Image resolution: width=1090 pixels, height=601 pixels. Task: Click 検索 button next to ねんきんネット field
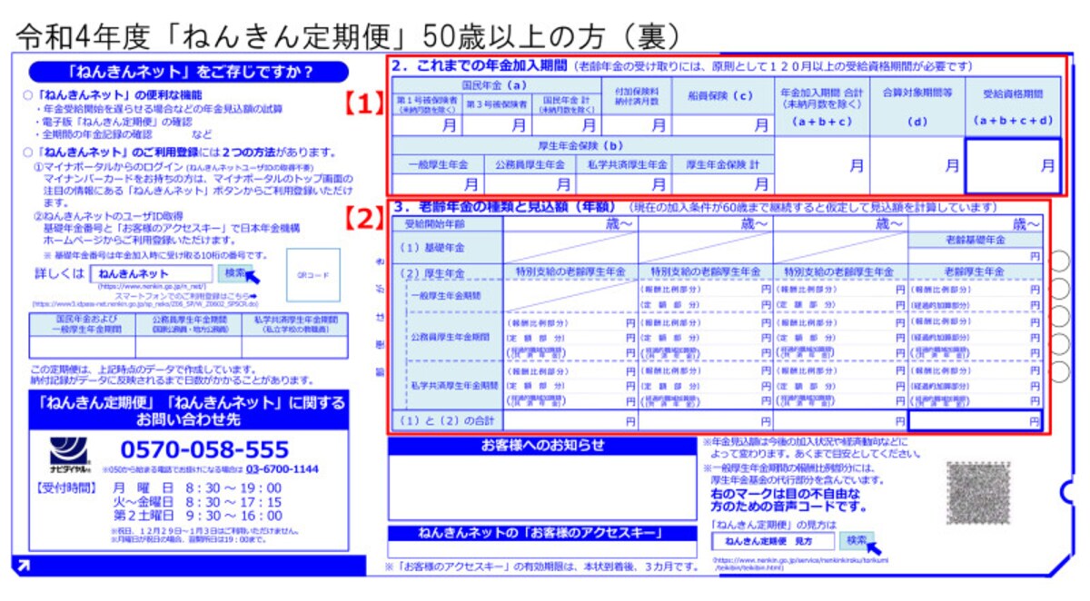tap(234, 272)
